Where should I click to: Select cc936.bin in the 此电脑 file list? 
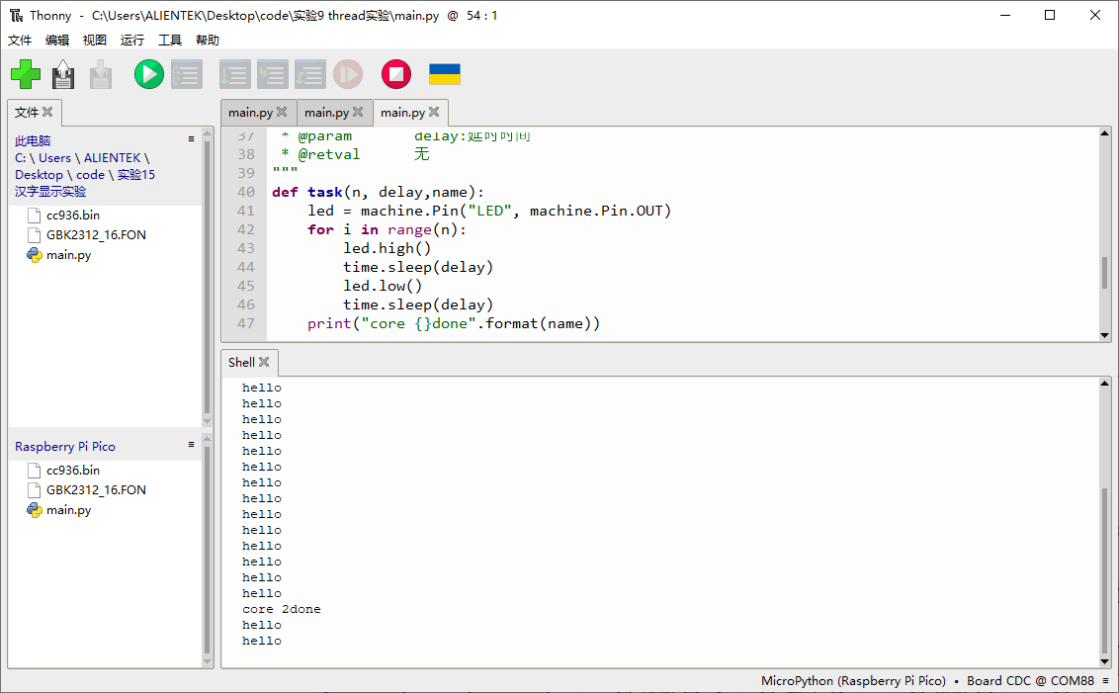point(73,215)
